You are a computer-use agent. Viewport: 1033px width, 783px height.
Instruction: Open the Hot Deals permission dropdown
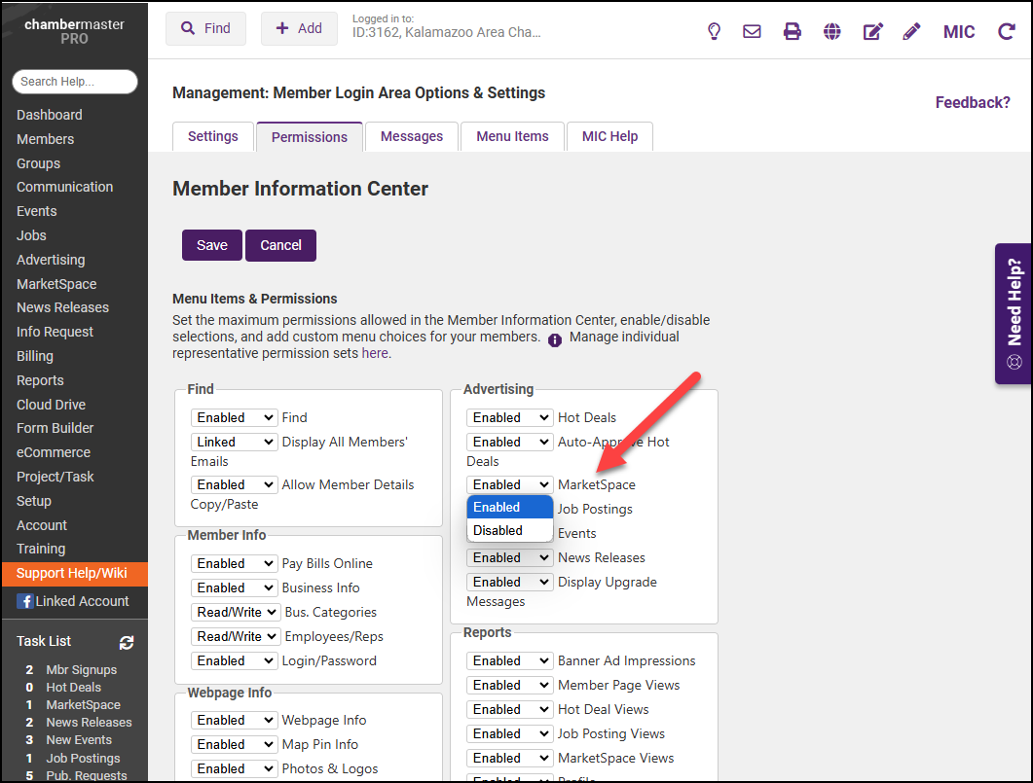click(x=509, y=417)
